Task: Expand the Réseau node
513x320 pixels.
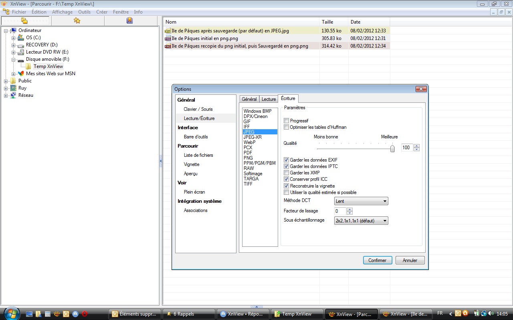Action: [6, 95]
